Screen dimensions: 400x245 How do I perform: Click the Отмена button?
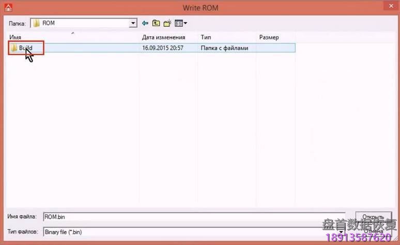(x=374, y=231)
